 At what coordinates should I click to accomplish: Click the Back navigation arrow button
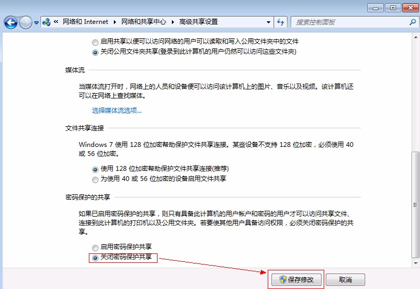[11, 22]
